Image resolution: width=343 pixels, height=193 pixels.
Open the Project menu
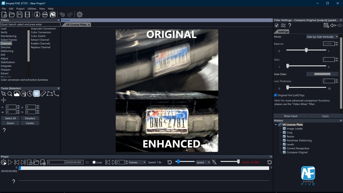click(x=20, y=9)
